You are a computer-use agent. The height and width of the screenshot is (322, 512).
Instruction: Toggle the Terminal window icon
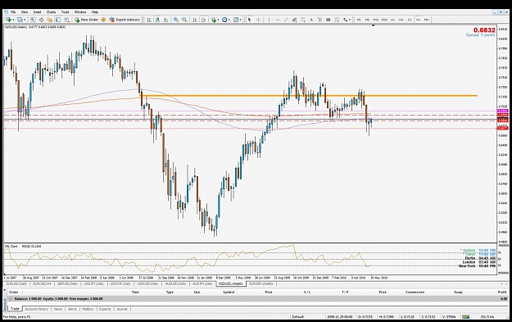pyautogui.click(x=58, y=20)
